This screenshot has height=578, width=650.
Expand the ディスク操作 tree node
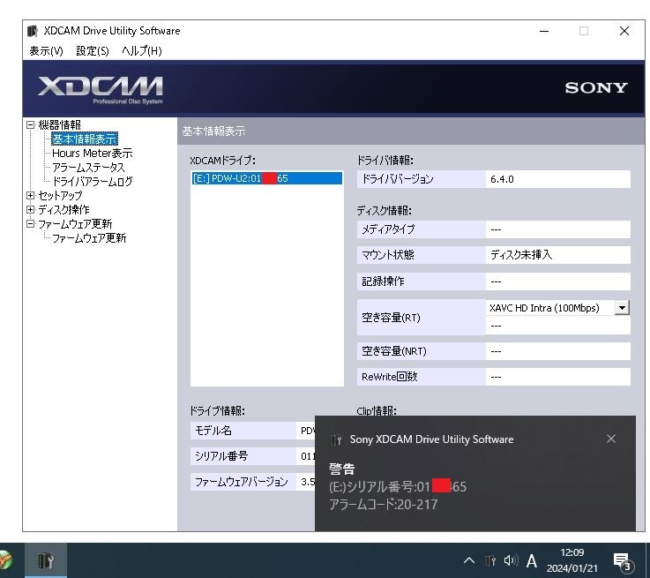click(x=30, y=209)
